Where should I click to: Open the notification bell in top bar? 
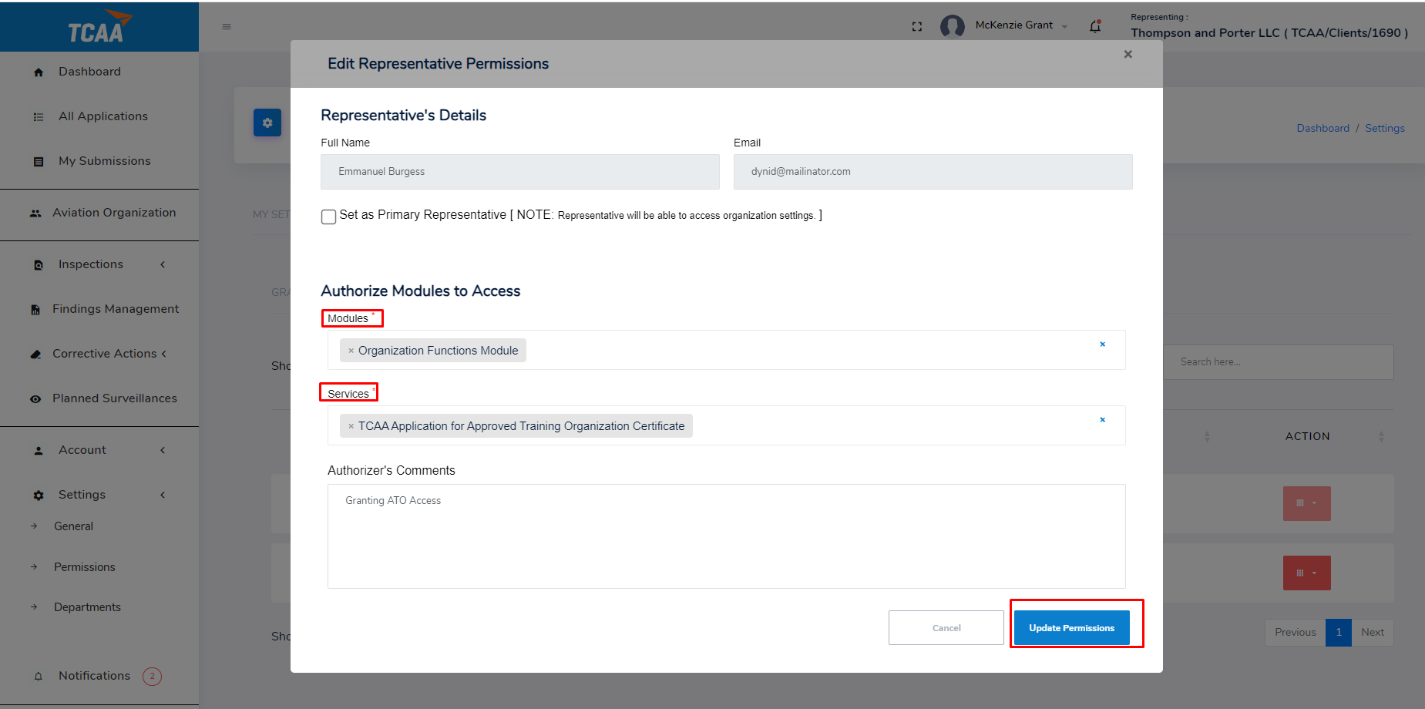point(1095,26)
